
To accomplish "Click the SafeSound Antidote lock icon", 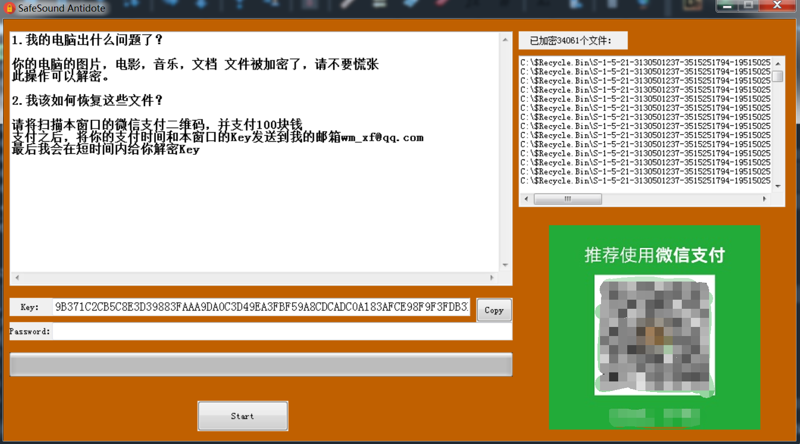I will (9, 8).
